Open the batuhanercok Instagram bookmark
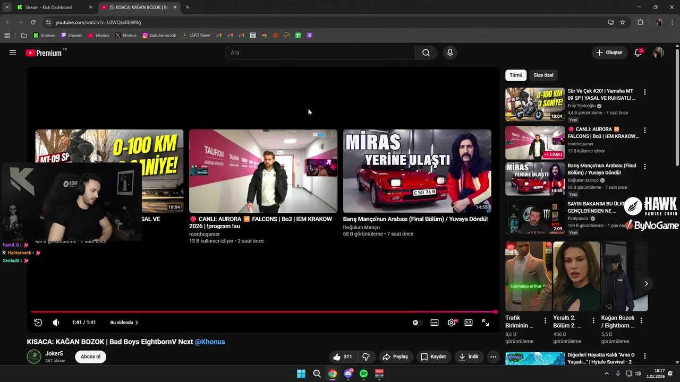The width and height of the screenshot is (680, 382). coord(159,36)
